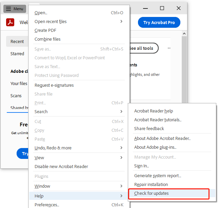Click Share file menu item
Screen dimensions: 219x208
click(x=79, y=94)
